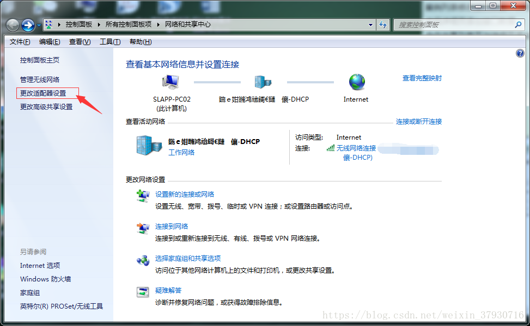Click the refresh button in address bar
The image size is (530, 326).
coord(383,24)
